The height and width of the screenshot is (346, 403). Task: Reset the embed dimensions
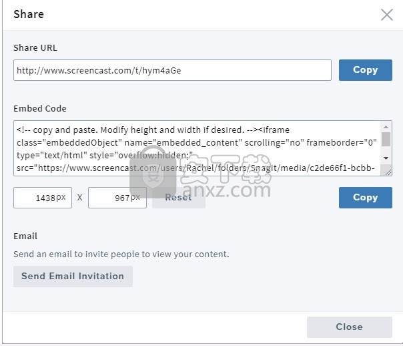click(x=178, y=198)
